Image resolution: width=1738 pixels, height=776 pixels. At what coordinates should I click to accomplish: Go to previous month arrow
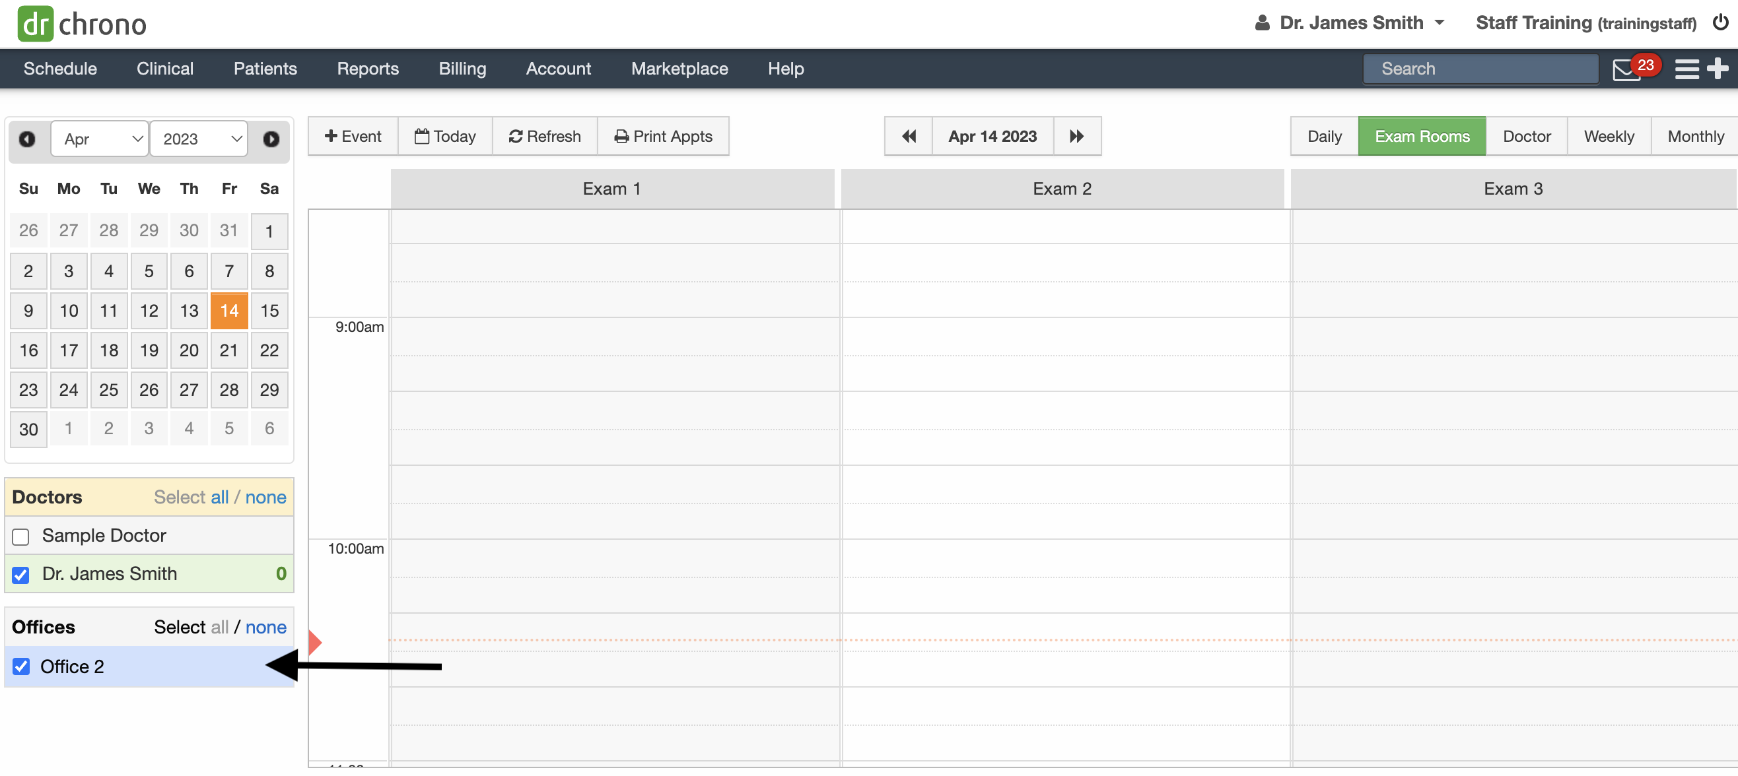[x=27, y=139]
